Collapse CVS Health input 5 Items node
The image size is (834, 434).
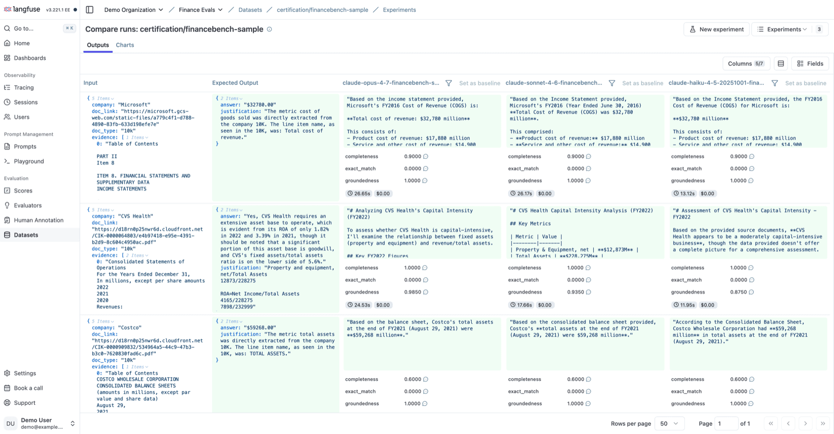103,210
